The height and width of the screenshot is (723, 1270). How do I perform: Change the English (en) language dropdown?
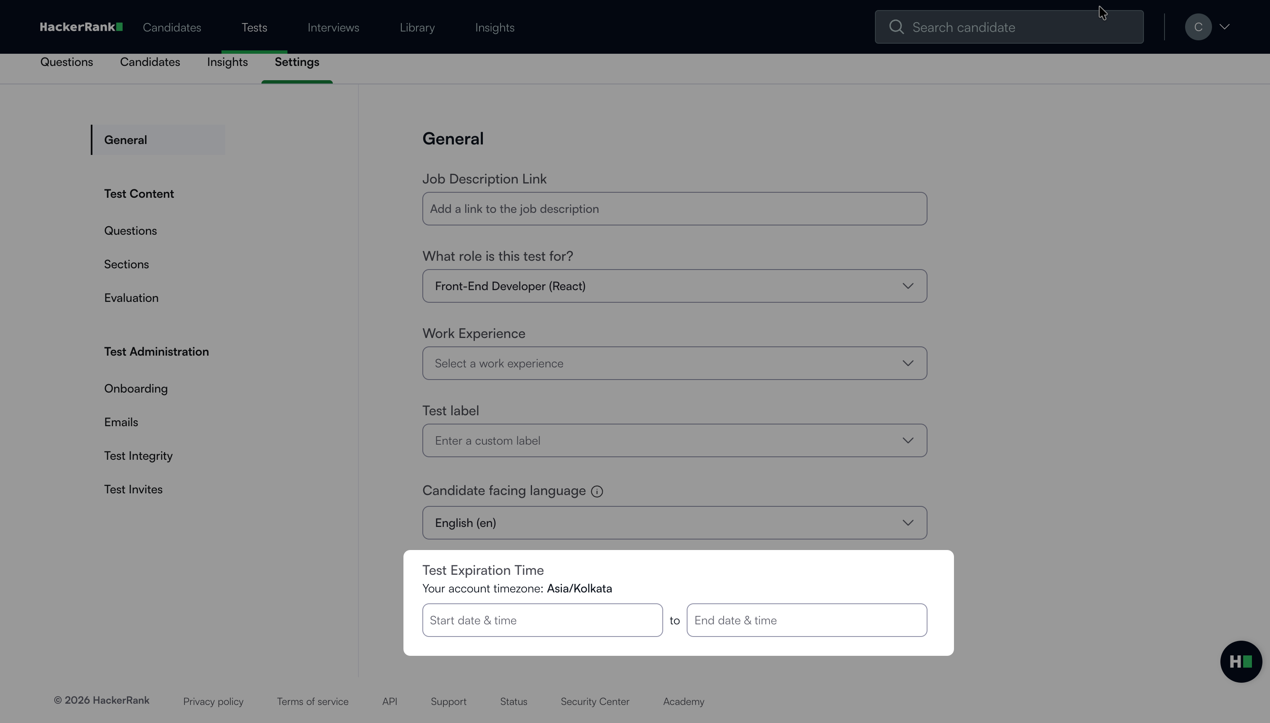(674, 523)
